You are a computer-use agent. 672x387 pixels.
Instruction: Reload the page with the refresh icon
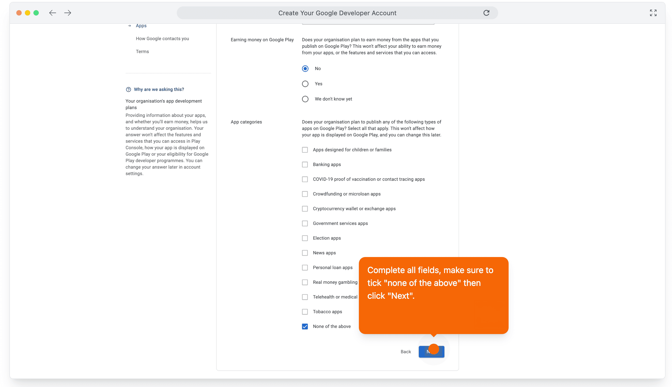(486, 13)
